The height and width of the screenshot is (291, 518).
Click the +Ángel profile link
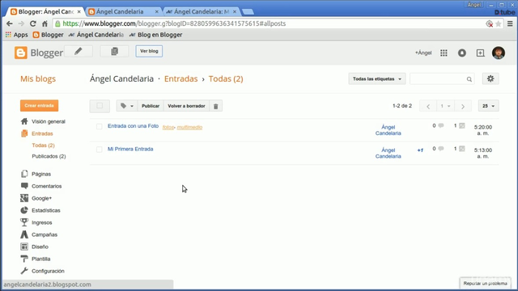tap(423, 53)
